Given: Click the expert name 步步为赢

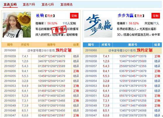Looking at the screenshot, I should pyautogui.click(x=126, y=15).
